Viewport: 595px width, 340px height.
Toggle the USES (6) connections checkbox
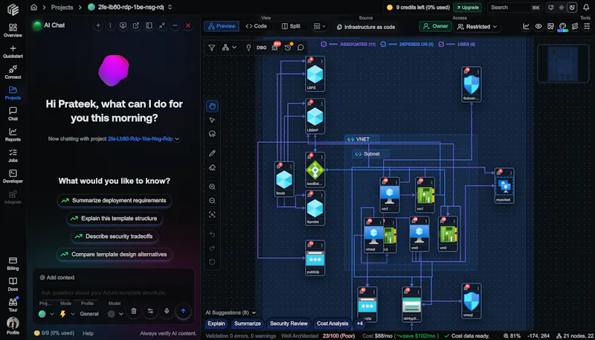pyautogui.click(x=441, y=45)
